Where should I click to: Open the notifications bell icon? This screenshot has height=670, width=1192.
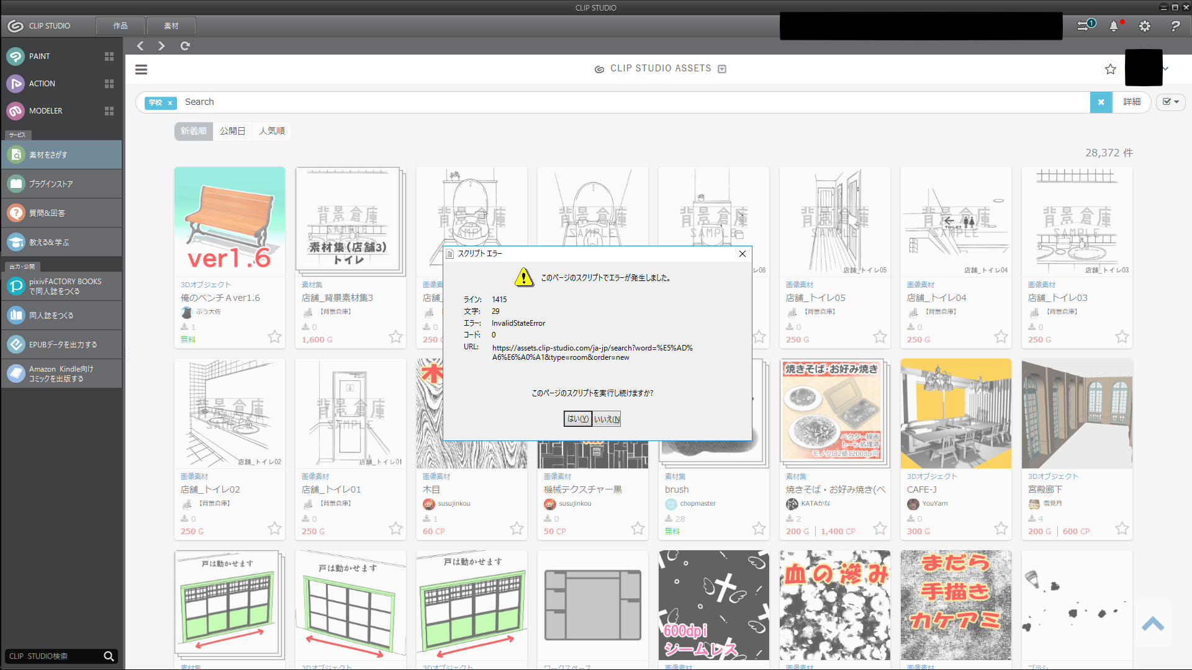click(x=1114, y=26)
